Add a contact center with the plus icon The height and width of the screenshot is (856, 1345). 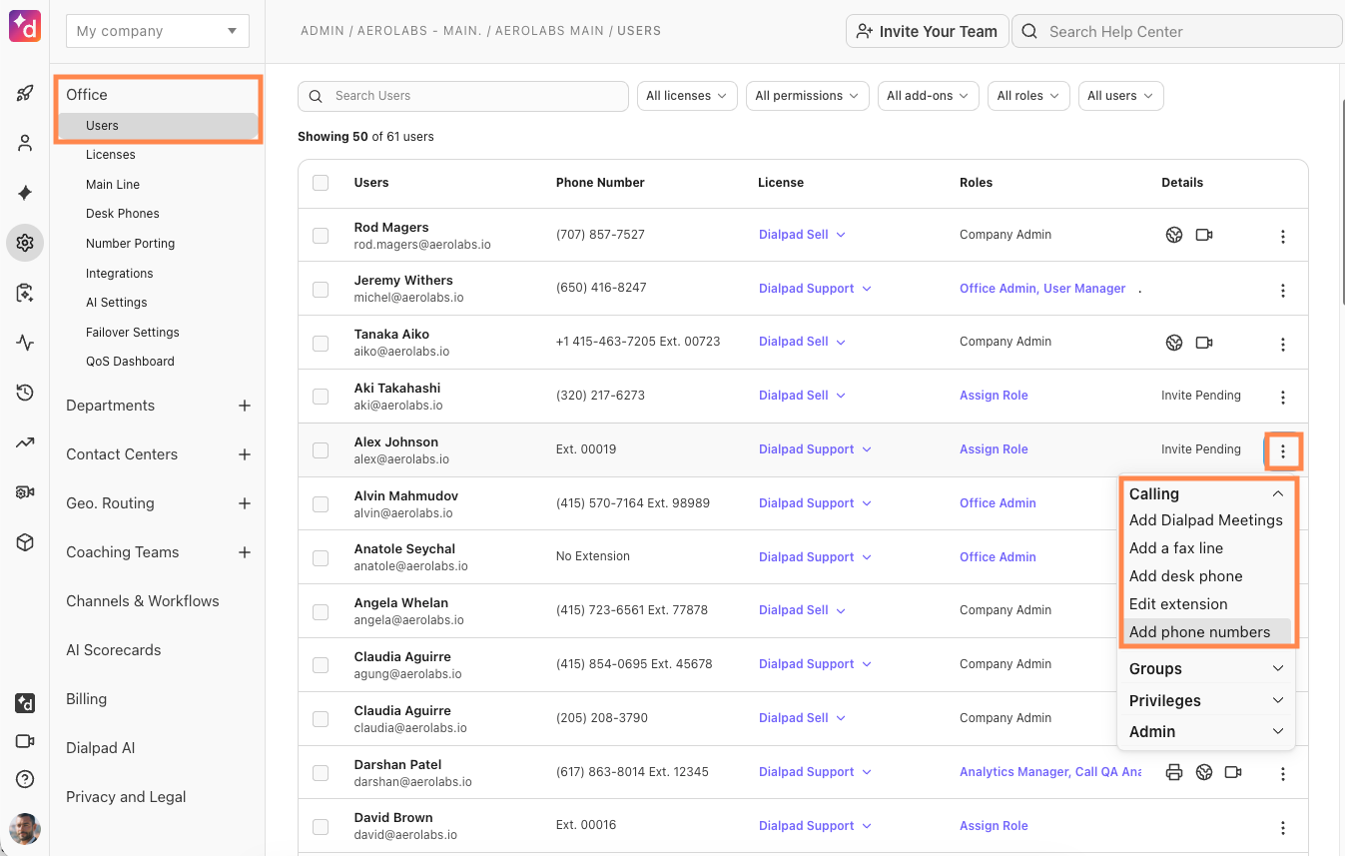click(245, 454)
